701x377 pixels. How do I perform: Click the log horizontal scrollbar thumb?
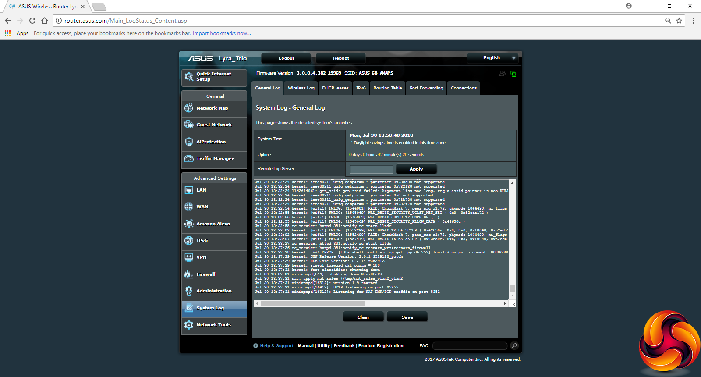(313, 303)
